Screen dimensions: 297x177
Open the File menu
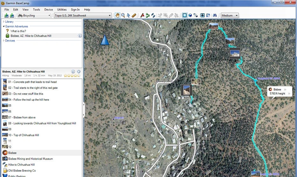(7, 9)
